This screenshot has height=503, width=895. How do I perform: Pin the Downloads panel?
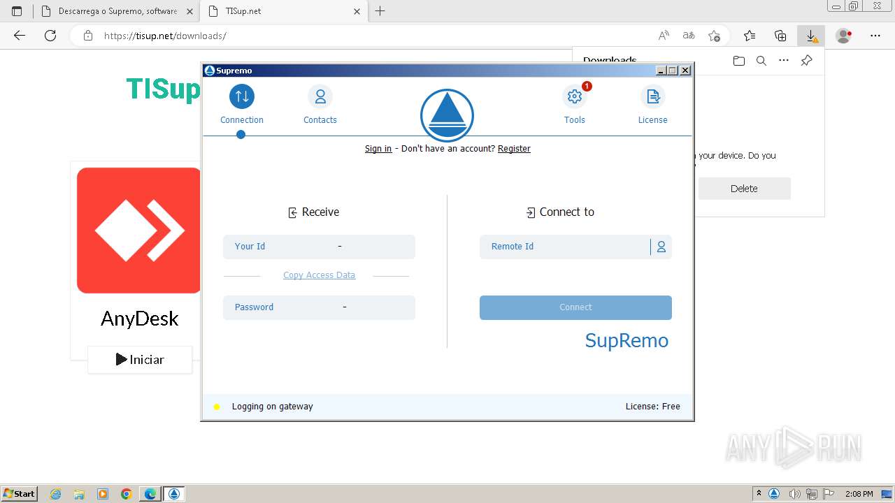pyautogui.click(x=806, y=61)
